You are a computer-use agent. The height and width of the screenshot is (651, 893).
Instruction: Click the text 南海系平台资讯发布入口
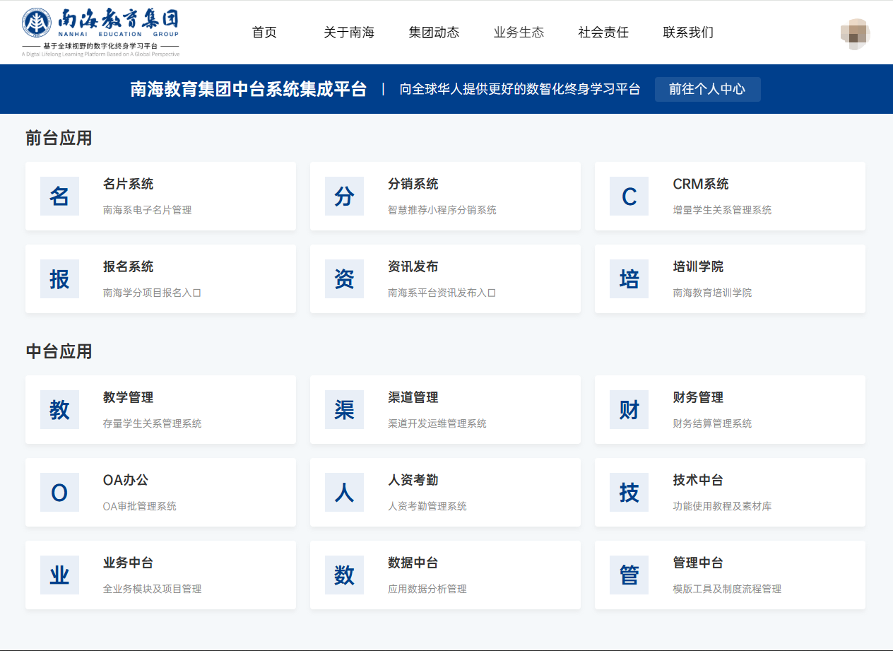tap(442, 293)
